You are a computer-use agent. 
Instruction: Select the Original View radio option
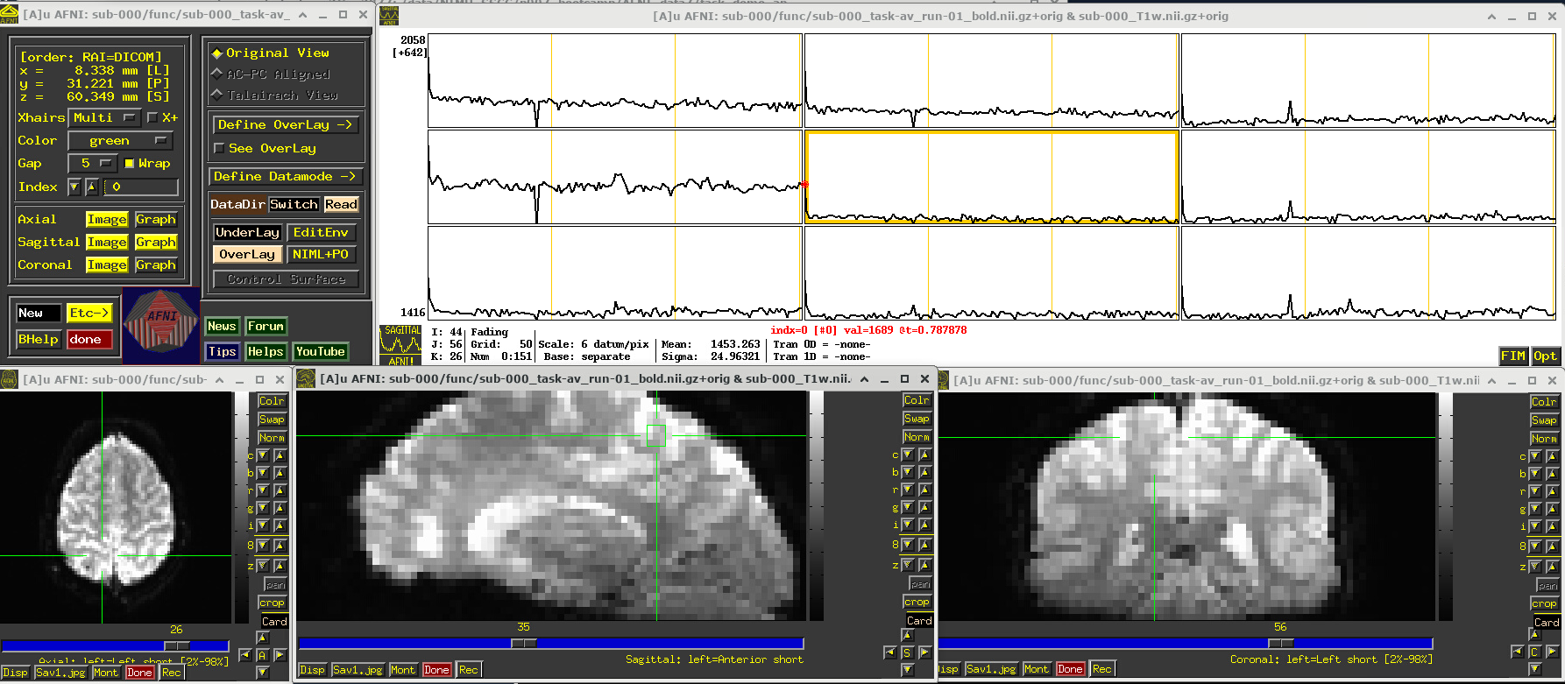pyautogui.click(x=217, y=53)
